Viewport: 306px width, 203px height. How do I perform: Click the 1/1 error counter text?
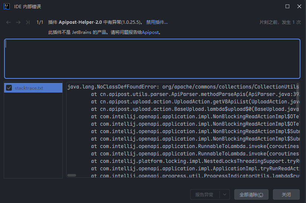click(40, 22)
